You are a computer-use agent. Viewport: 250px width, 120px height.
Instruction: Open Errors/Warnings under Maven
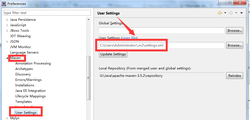click(28, 80)
